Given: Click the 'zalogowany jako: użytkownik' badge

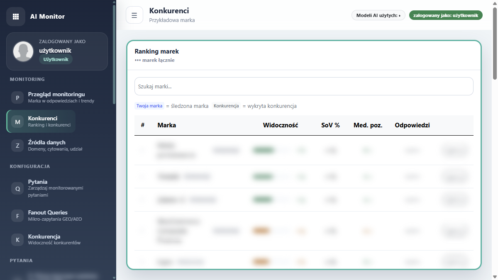Looking at the screenshot, I should point(446,15).
